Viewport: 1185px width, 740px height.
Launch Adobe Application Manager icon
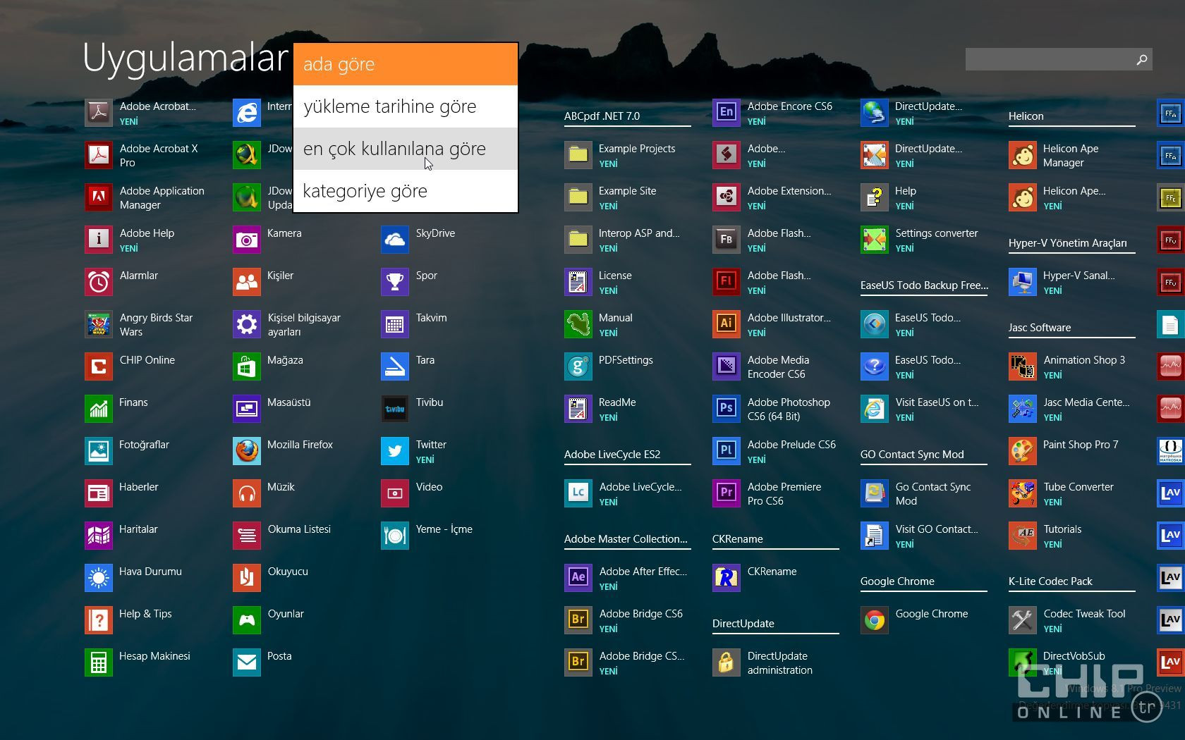99,197
